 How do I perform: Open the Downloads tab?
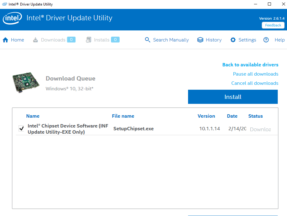coord(54,40)
